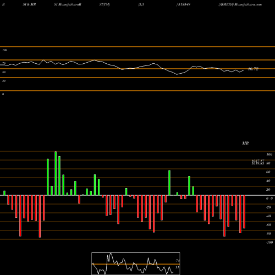Click the MR axis label '20'
The height and width of the screenshot is (275, 275).
tap(268, 190)
